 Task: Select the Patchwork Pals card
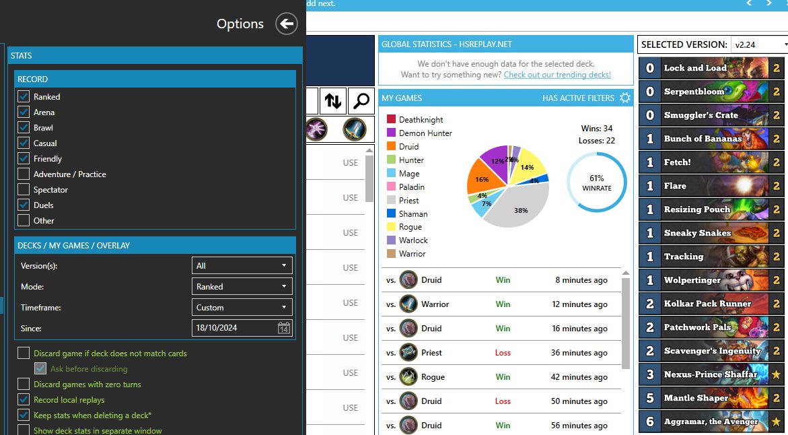(x=711, y=327)
